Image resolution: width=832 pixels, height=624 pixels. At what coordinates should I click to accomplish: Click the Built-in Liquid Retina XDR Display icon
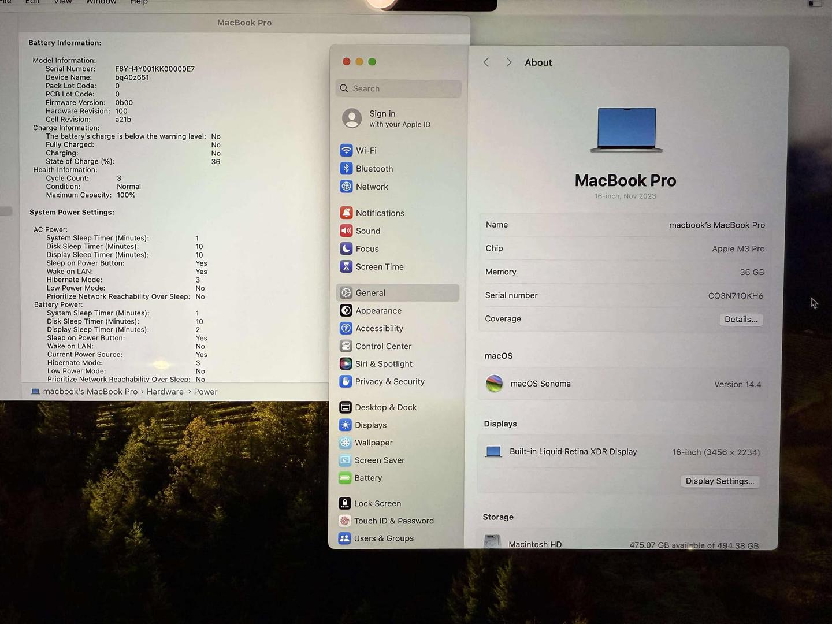tap(493, 452)
